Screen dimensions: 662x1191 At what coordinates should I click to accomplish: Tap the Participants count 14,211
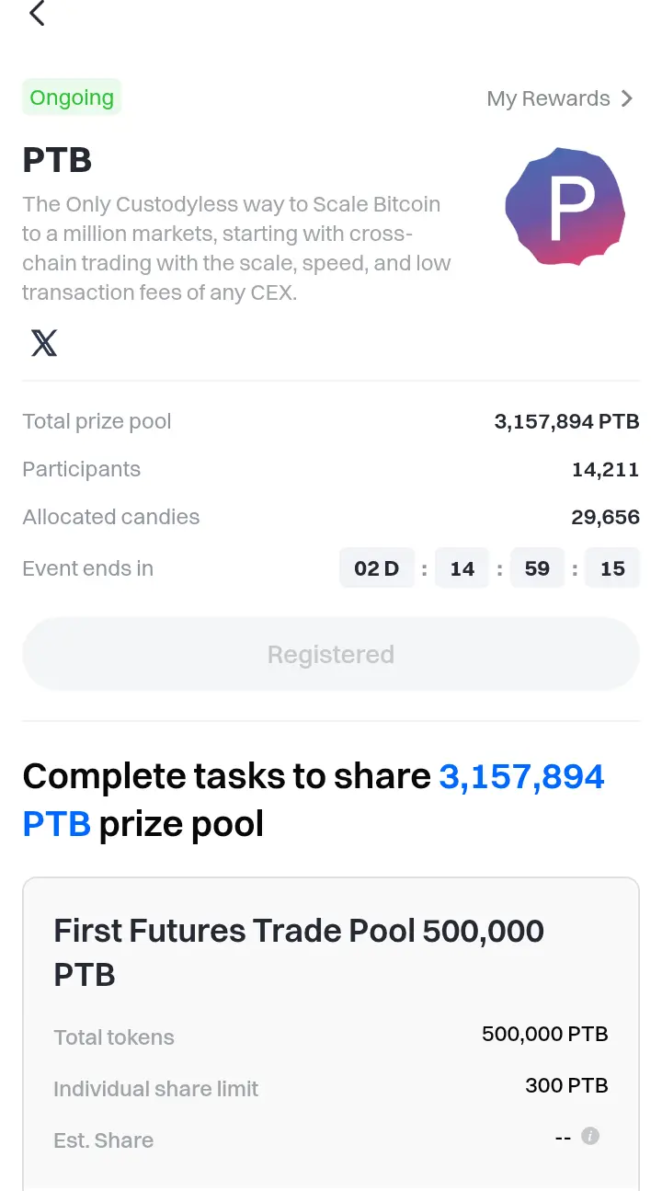[605, 470]
